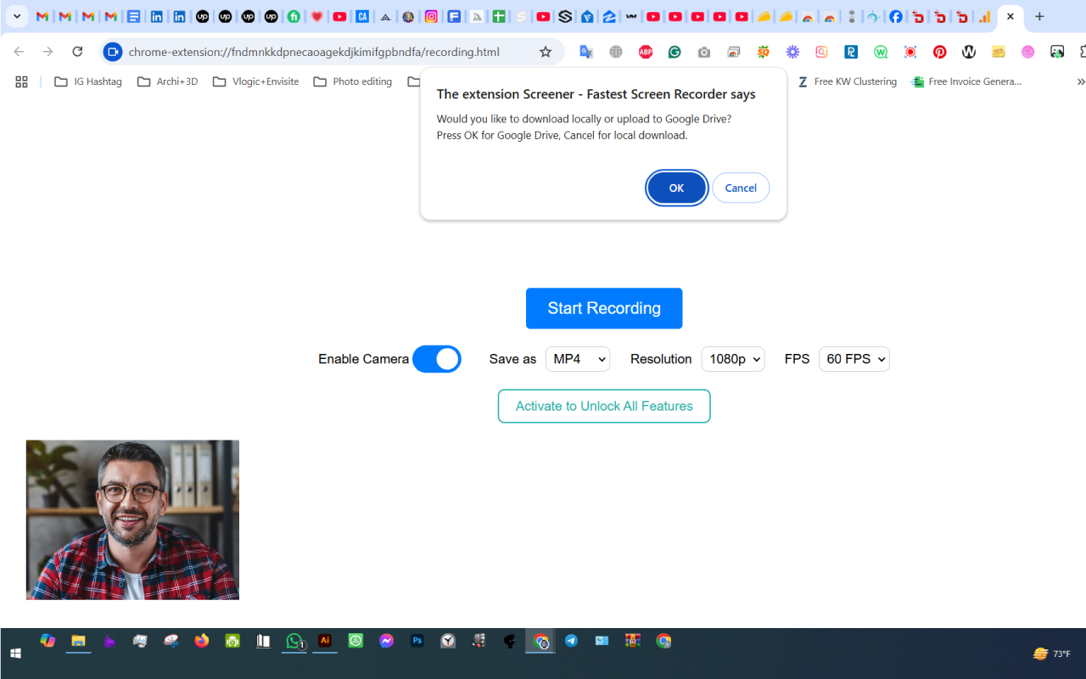
Task: Switch to the Google Docs tab
Action: [x=133, y=16]
